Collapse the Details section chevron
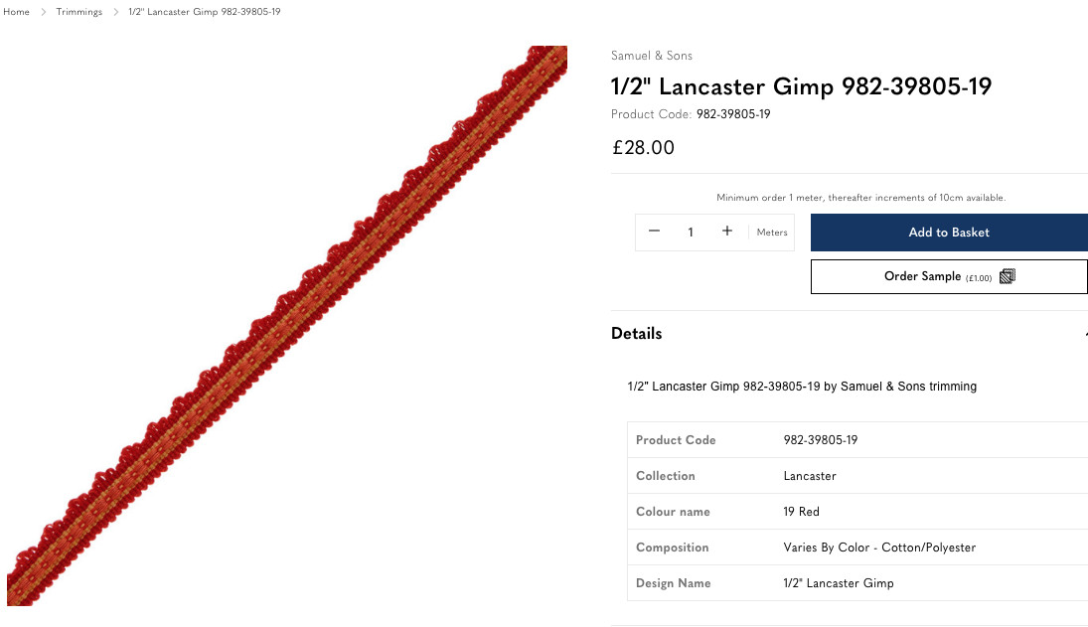Image resolution: width=1088 pixels, height=627 pixels. [1083, 333]
